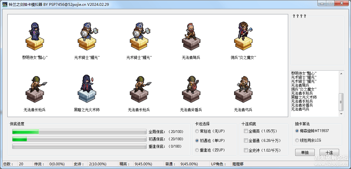
Task: Select 初遇池（单UP） pool option
Action: pos(210,141)
